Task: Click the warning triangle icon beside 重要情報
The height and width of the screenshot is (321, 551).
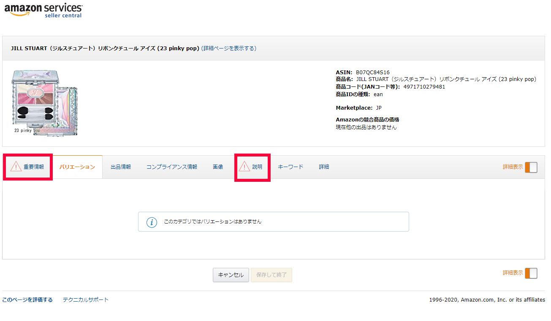Action: pyautogui.click(x=16, y=167)
